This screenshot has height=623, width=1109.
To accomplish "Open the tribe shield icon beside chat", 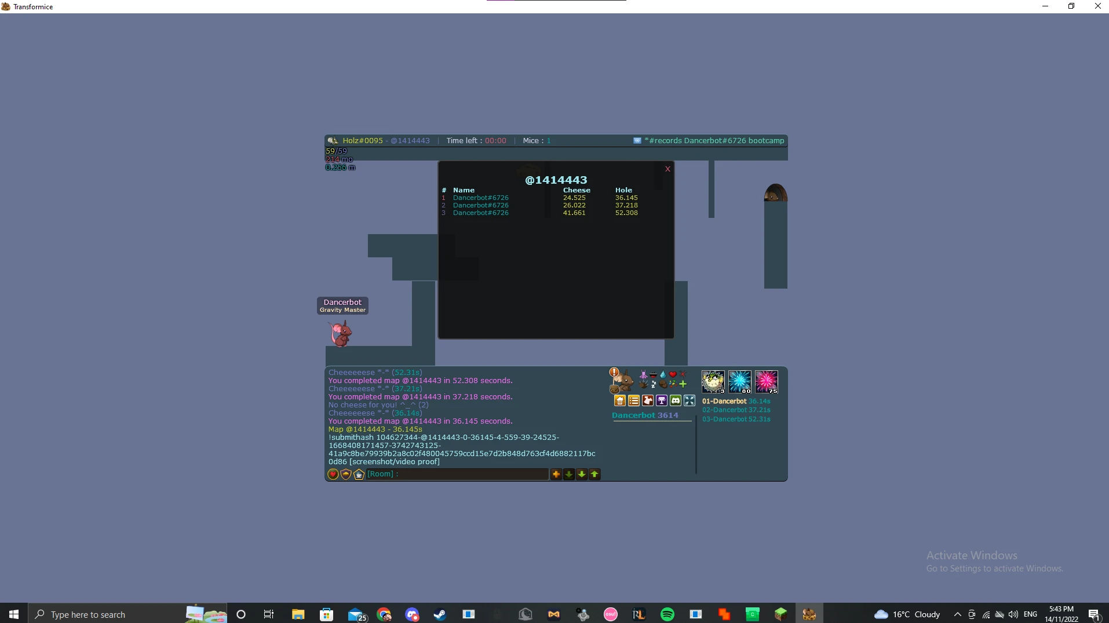I will [346, 475].
